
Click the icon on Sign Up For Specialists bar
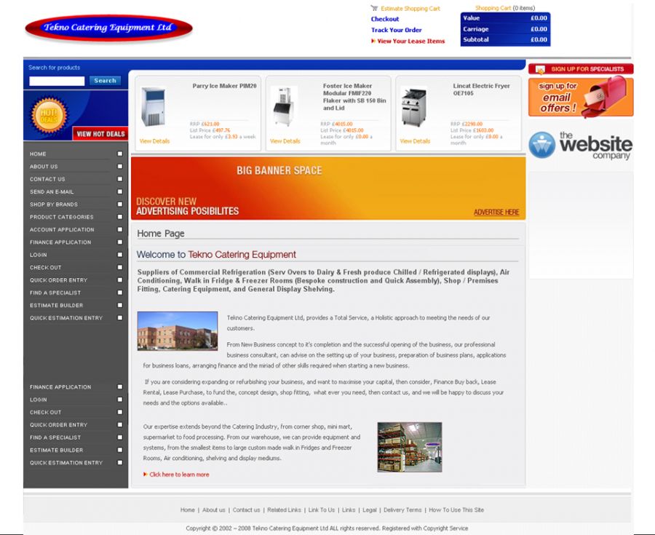(540, 69)
